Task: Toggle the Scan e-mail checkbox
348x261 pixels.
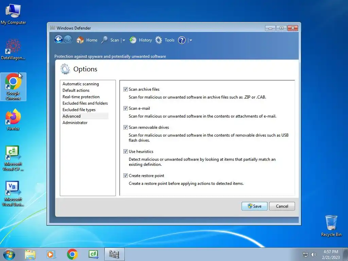Action: [126, 108]
